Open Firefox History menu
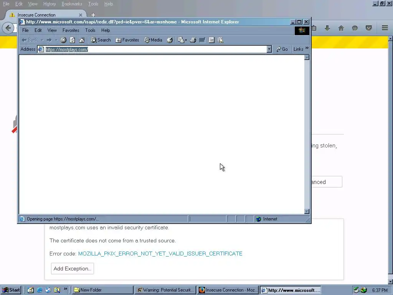 [x=50, y=4]
